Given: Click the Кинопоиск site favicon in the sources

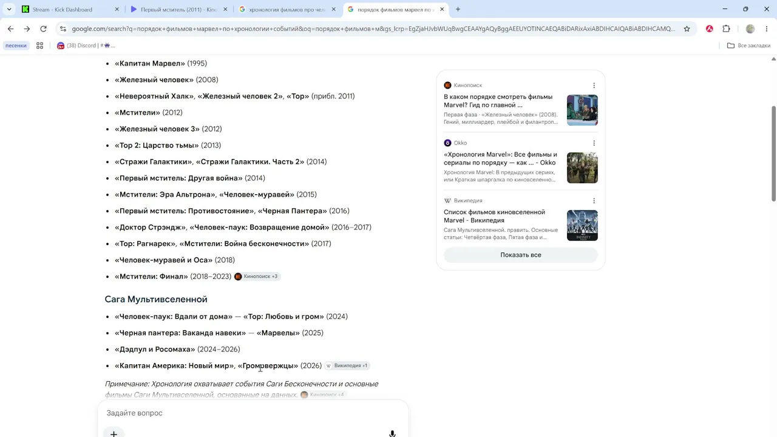Looking at the screenshot, I should pos(447,86).
